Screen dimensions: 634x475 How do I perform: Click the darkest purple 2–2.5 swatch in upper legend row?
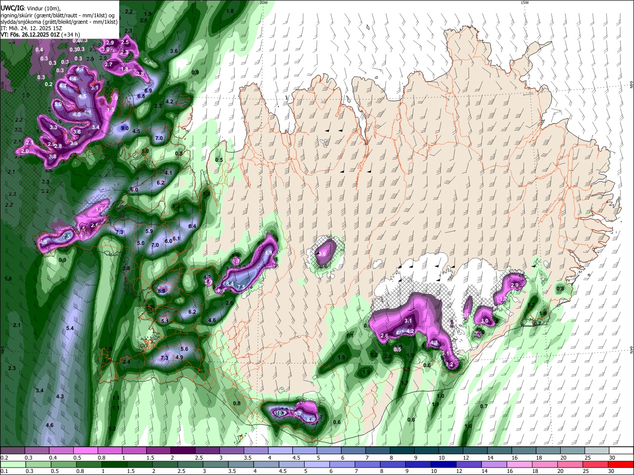pos(182,451)
